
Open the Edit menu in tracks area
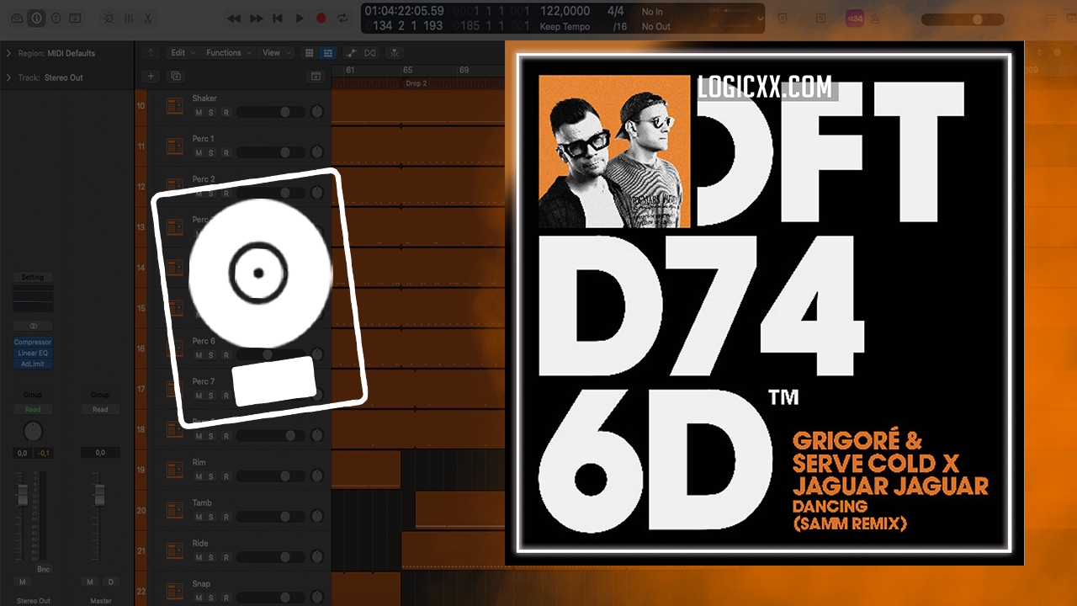pos(183,52)
